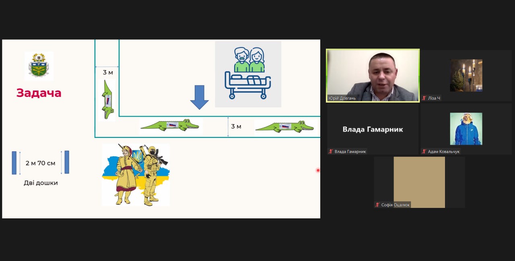
Task: Select the rightmost horizontal crocodile image
Action: (x=284, y=127)
